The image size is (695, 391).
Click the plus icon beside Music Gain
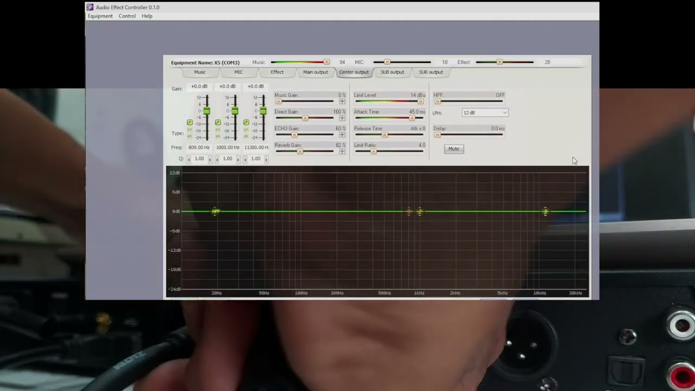tap(342, 101)
